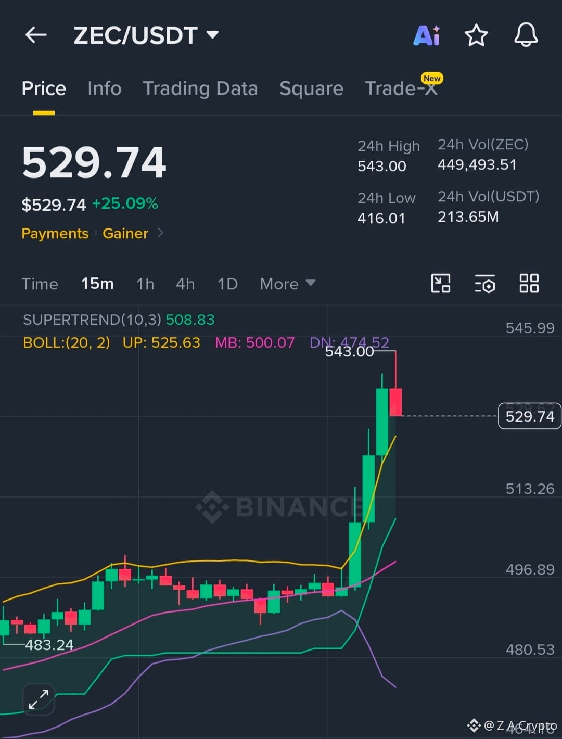Open the Trading Data tab
This screenshot has height=739, width=562.
200,88
